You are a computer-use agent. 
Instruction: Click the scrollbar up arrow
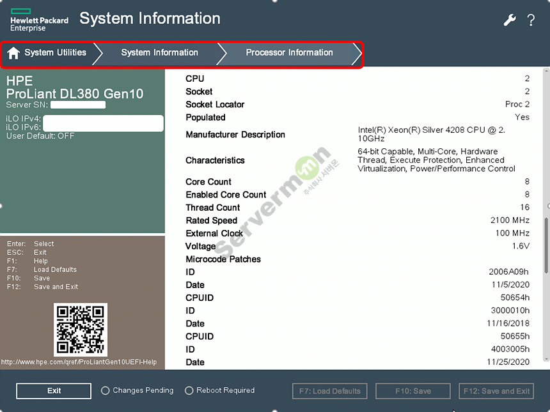coord(546,71)
